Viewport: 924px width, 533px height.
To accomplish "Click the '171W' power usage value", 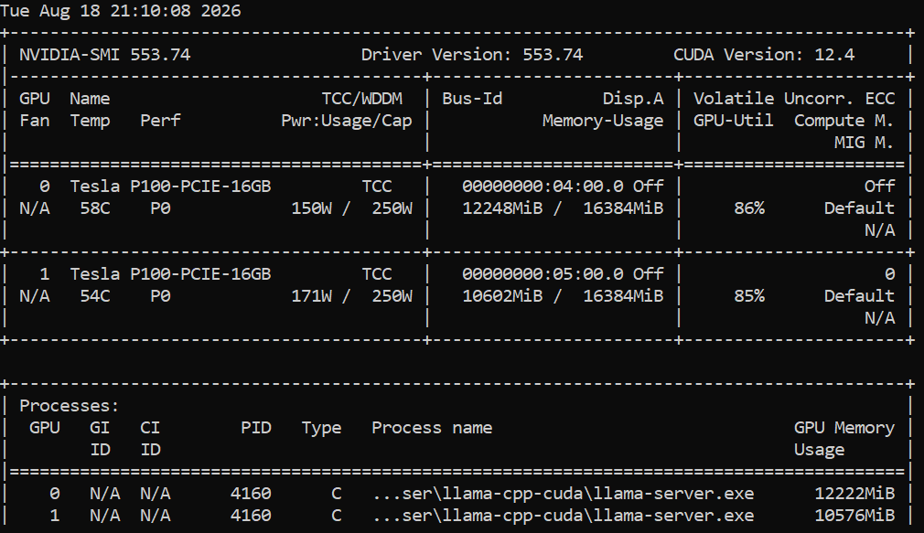I will (312, 296).
